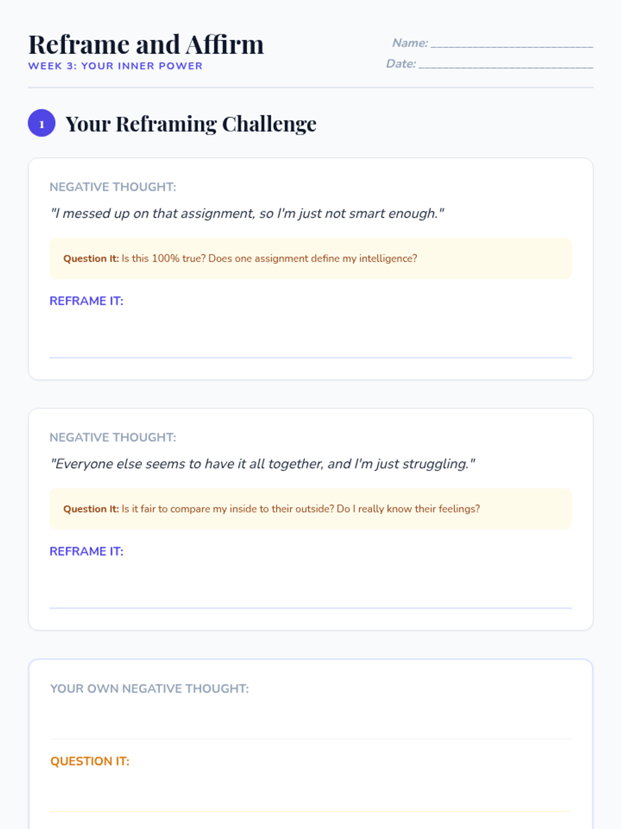The height and width of the screenshot is (829, 621).
Task: Click the "Your Reframing Challenge" heading
Action: click(x=190, y=124)
